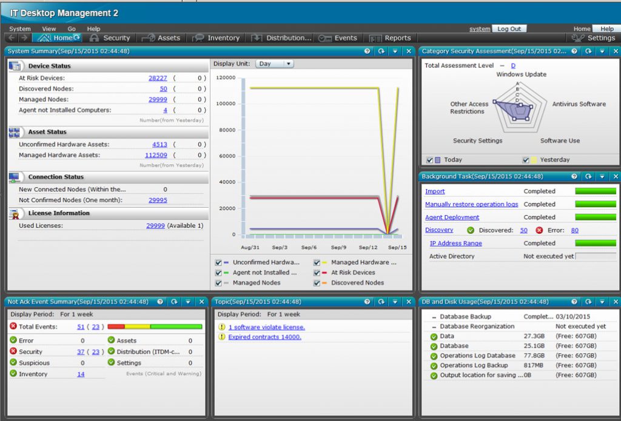Click the warning icon for software license topic
This screenshot has height=421, width=621.
(x=222, y=327)
